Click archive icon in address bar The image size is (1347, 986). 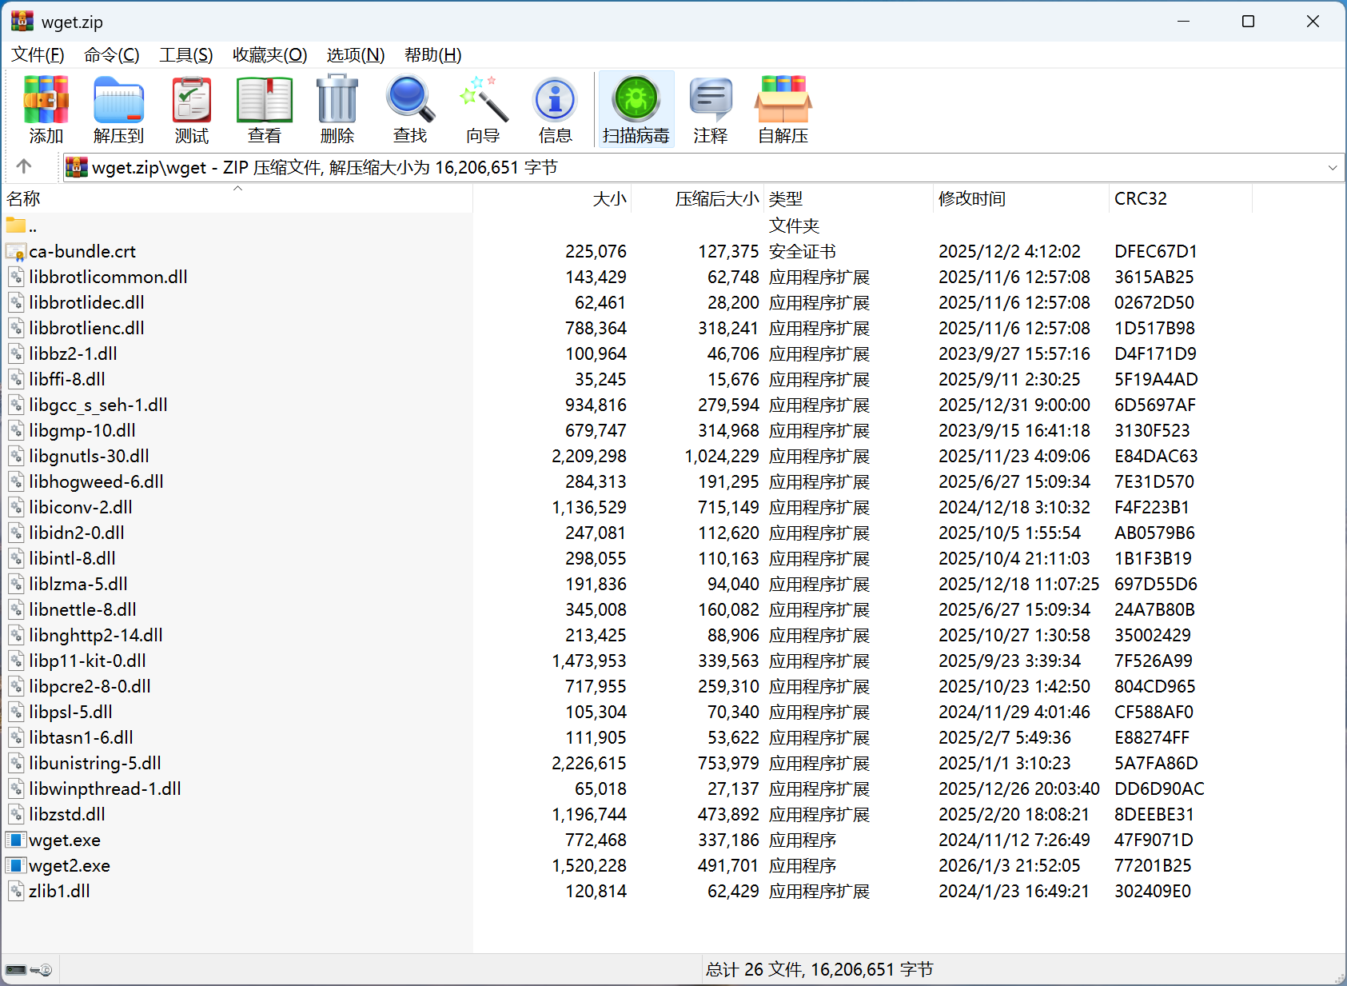pyautogui.click(x=76, y=167)
